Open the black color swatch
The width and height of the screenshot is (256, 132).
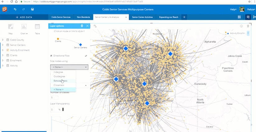pyautogui.click(x=63, y=109)
